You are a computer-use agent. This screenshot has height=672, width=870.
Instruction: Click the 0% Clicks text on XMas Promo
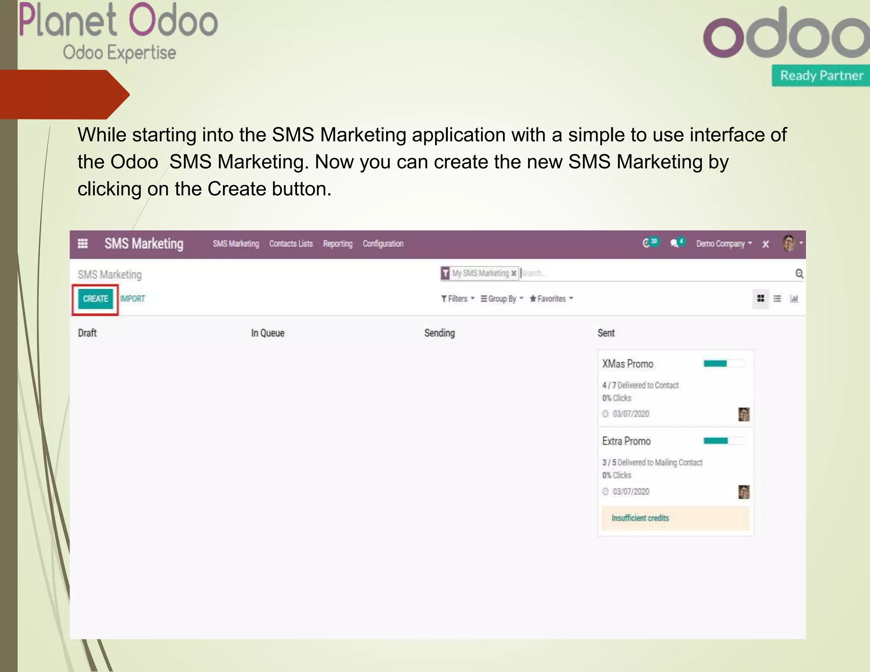(617, 398)
